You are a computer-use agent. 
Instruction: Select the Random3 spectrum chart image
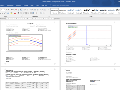(x=24, y=43)
